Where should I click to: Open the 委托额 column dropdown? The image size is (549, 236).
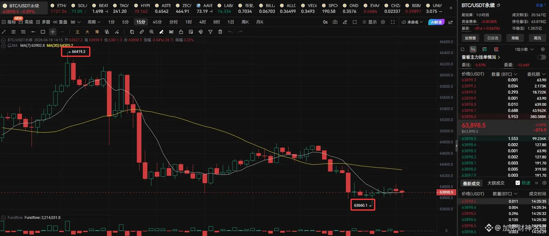tap(536, 74)
